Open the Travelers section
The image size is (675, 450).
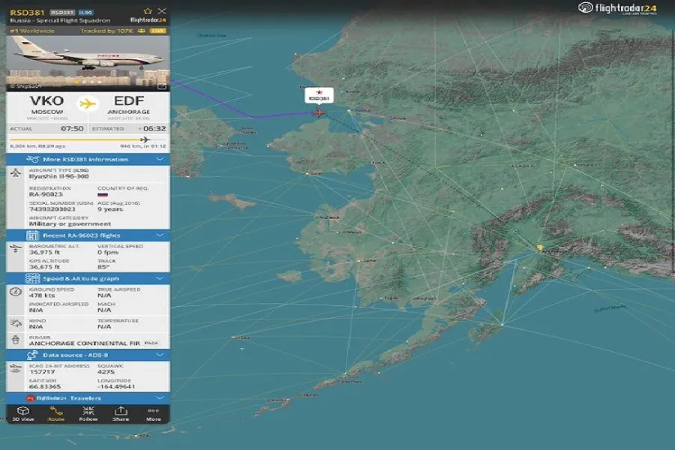(x=88, y=398)
